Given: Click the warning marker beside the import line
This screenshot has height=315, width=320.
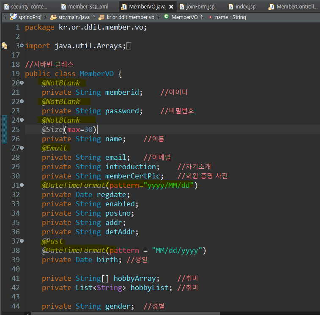Looking at the screenshot, I should point(5,46).
